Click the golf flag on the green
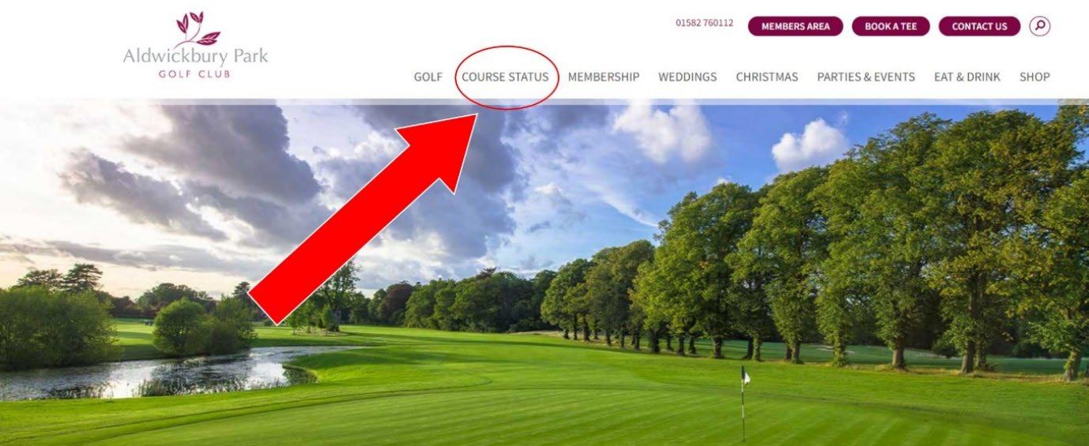Screen dimensions: 1089x446 tap(744, 403)
